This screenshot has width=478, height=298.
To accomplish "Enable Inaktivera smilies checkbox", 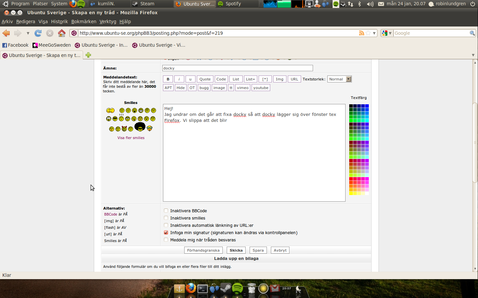I will point(166,218).
